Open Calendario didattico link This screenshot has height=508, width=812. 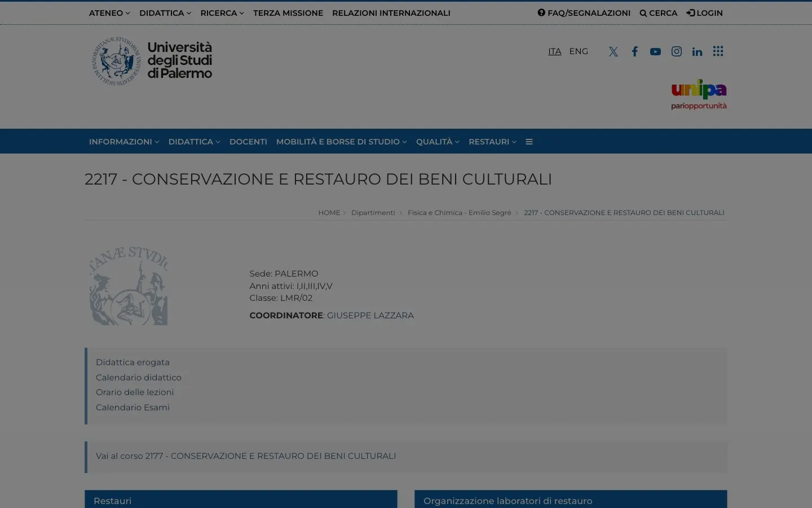tap(139, 378)
